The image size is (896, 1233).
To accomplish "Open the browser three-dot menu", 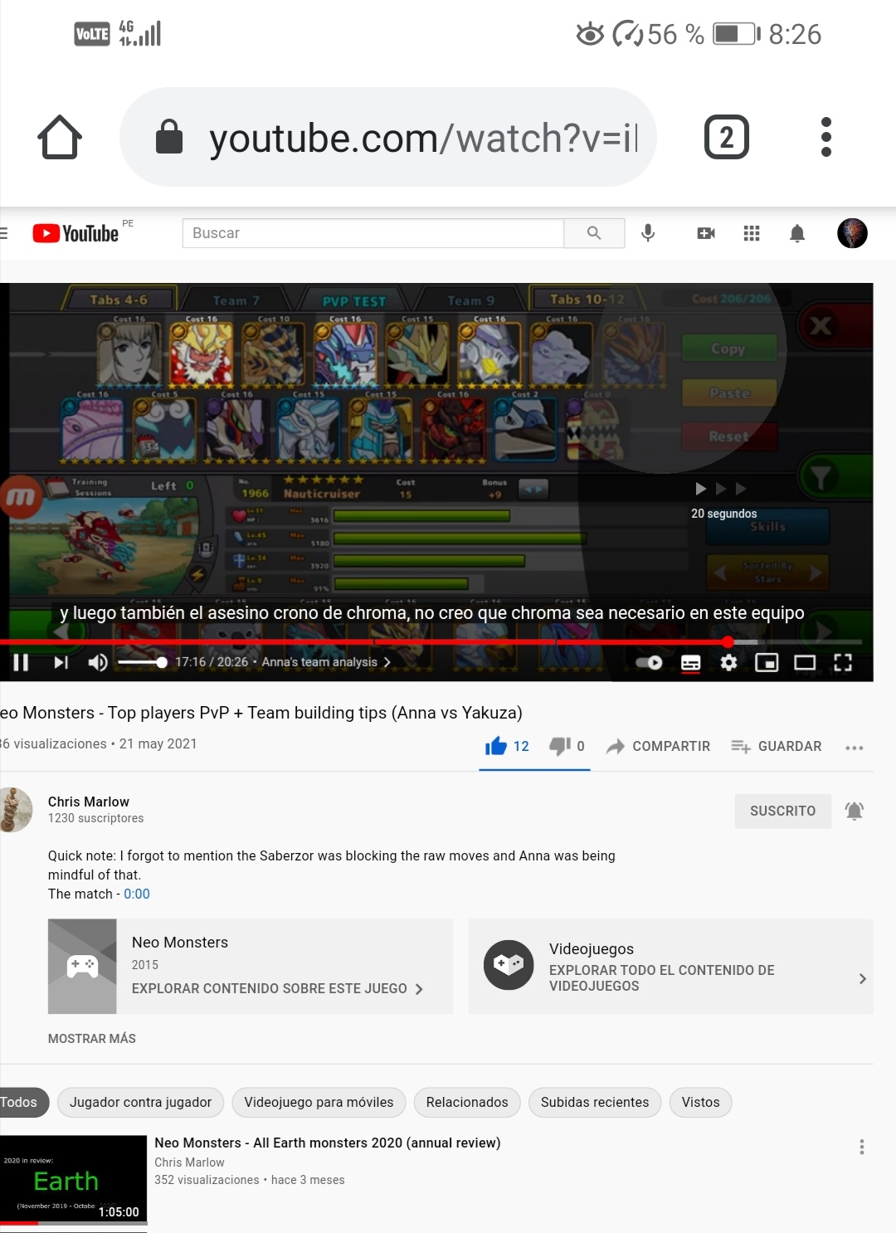I will point(825,137).
